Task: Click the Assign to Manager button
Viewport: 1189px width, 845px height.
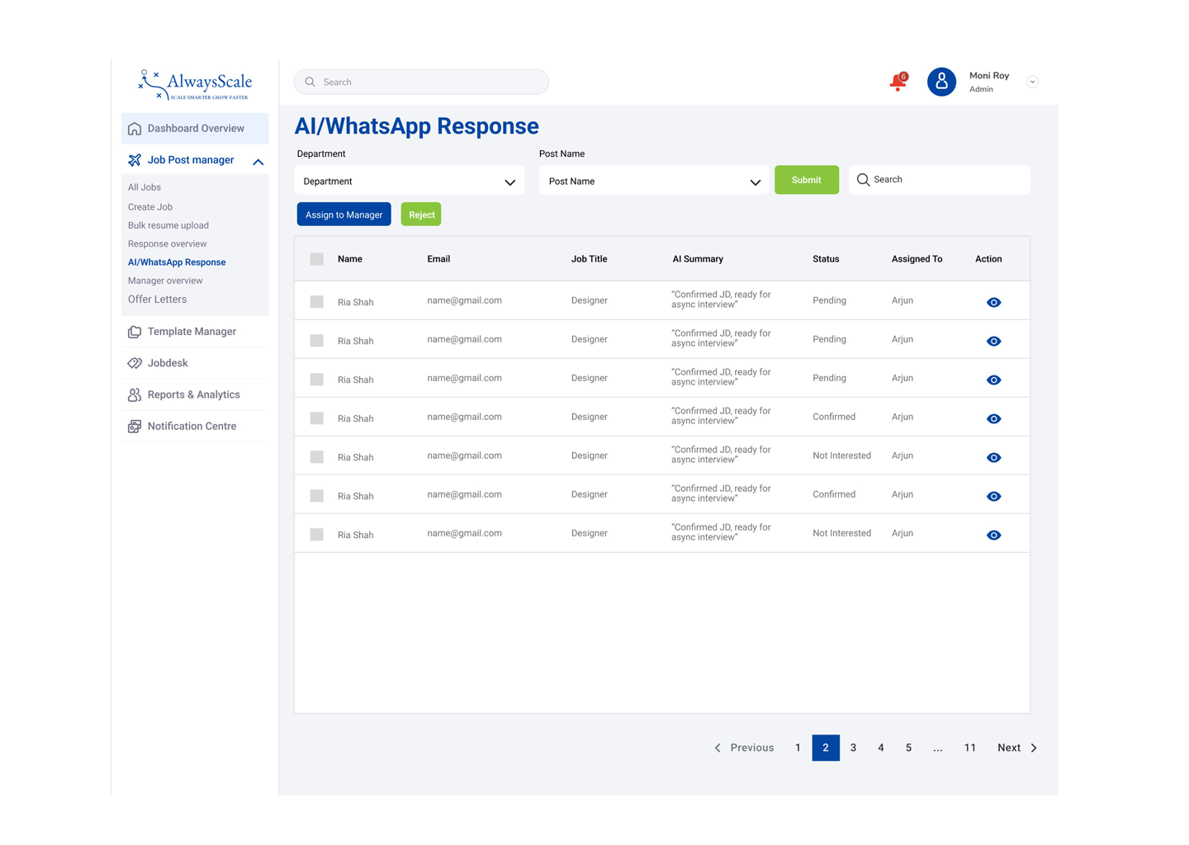Action: (344, 215)
